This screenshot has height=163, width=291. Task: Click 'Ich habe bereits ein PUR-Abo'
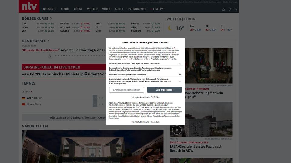(145, 97)
